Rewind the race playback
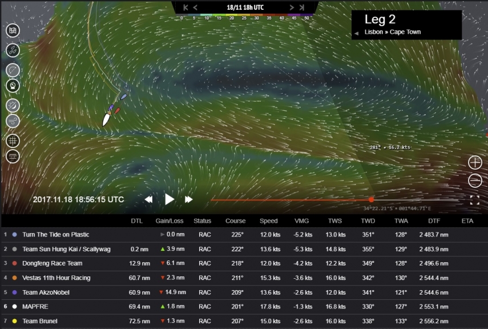Viewport: 488px width, 329px height. [149, 199]
